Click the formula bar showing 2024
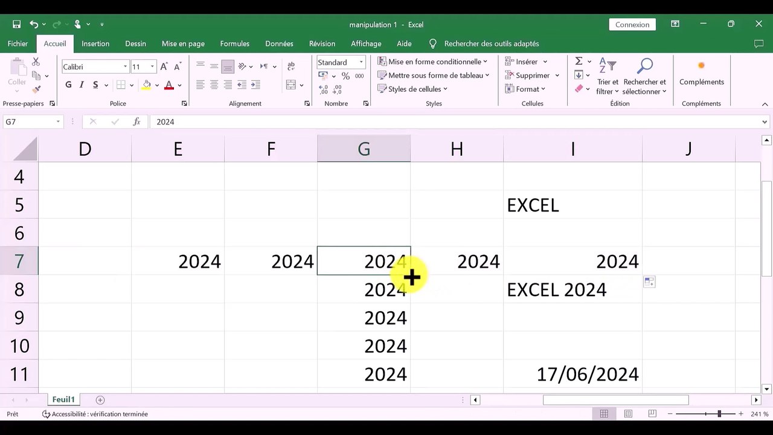Screen dimensions: 773x435 [x=455, y=122]
